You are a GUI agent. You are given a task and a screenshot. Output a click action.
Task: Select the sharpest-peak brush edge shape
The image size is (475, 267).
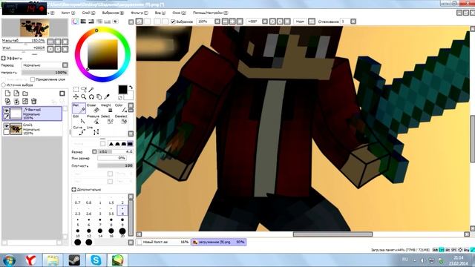pos(111,144)
